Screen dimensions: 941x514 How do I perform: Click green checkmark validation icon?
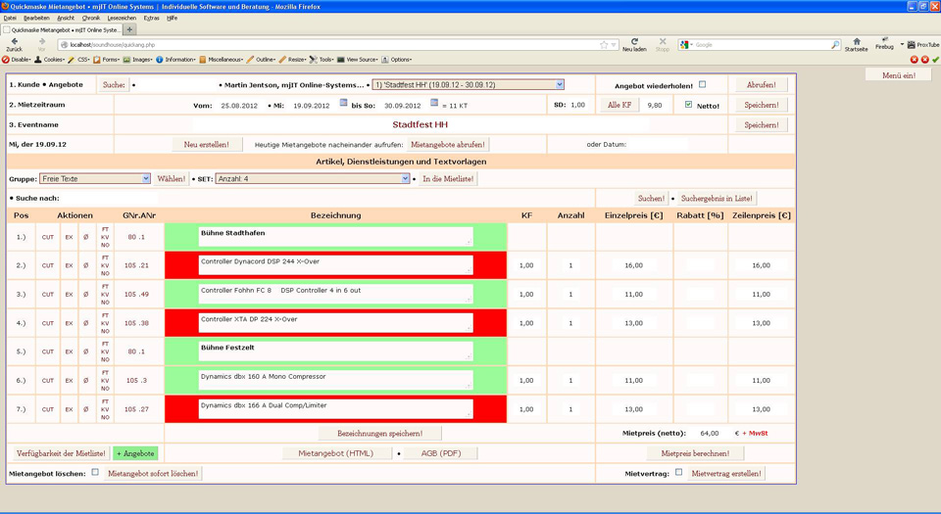point(935,60)
